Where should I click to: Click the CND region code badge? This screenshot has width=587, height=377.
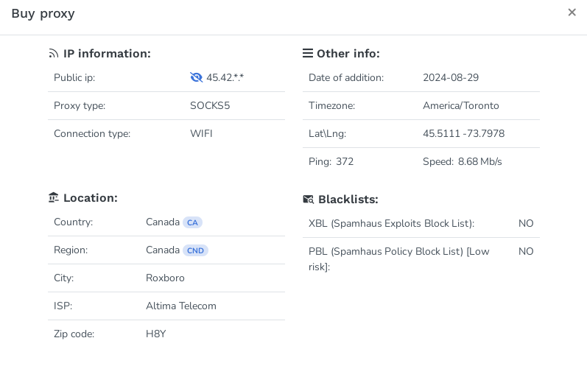pyautogui.click(x=195, y=250)
